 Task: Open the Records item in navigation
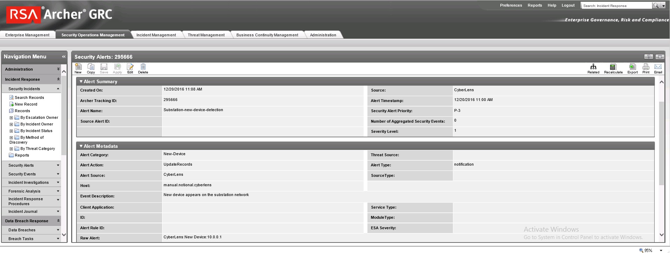click(x=22, y=111)
